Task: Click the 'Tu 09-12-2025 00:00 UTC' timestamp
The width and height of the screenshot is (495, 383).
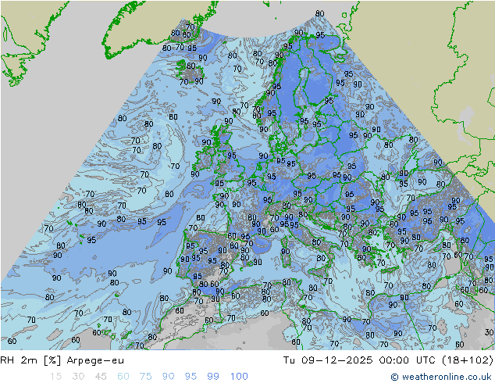Action: pyautogui.click(x=359, y=360)
